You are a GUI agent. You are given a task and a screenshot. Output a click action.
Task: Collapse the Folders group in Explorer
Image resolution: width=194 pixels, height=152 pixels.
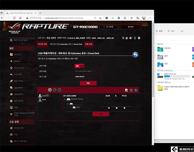pyautogui.click(x=156, y=44)
